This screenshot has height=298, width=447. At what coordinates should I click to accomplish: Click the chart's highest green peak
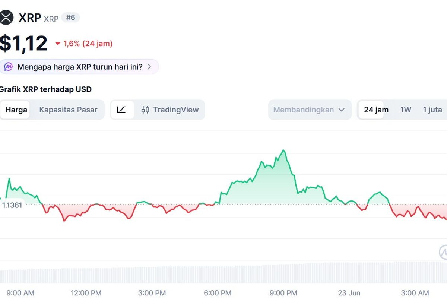point(284,150)
